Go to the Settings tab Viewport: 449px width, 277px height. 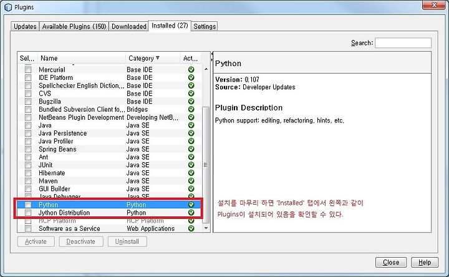coord(205,26)
